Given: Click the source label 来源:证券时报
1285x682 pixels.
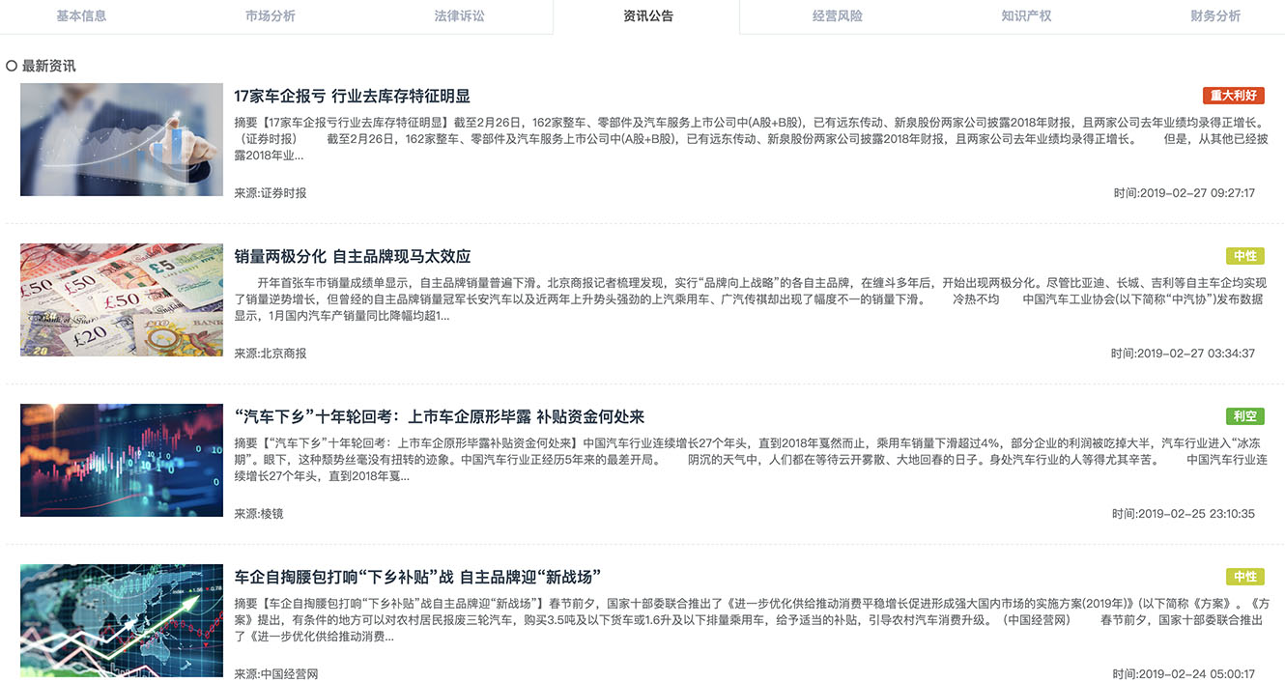Looking at the screenshot, I should tap(271, 193).
